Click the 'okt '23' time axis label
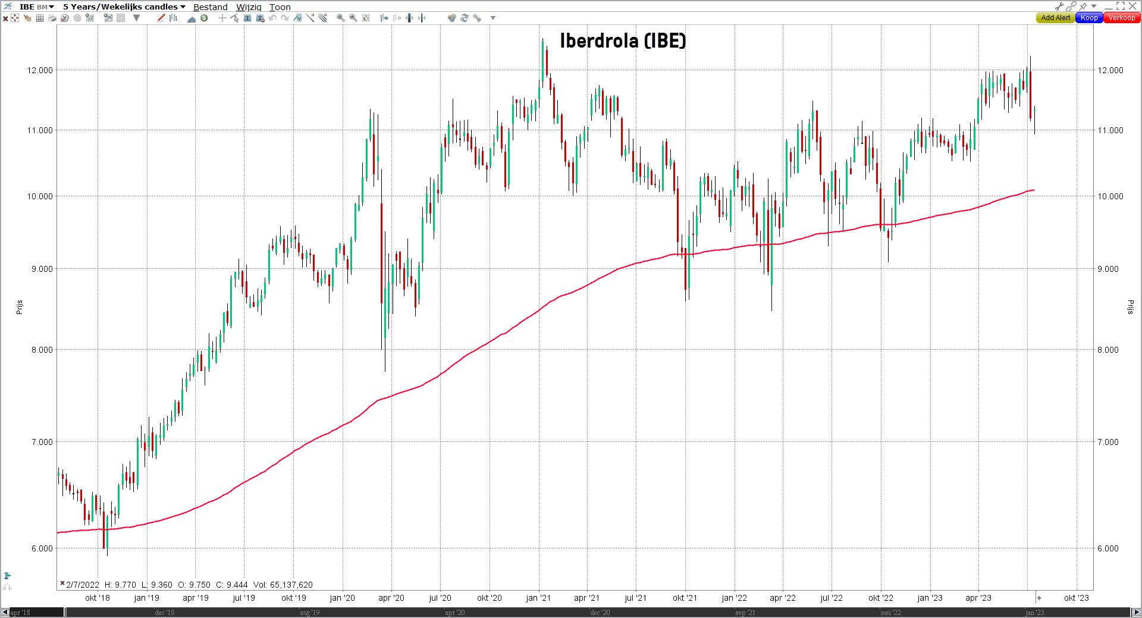Viewport: 1142px width, 618px height. tap(1077, 598)
